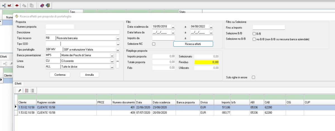335x131 pixels.
Task: Toggle the Solo righe in errore checkbox
Action: (x=253, y=77)
